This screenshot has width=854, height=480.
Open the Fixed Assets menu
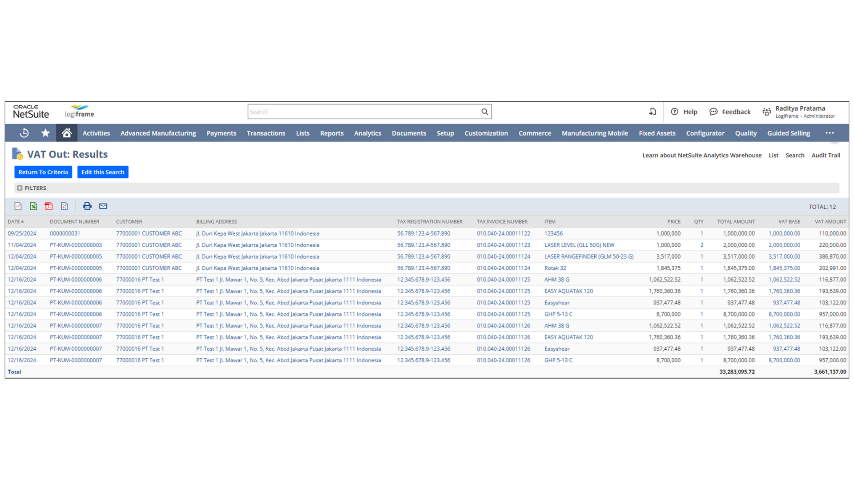pyautogui.click(x=657, y=133)
